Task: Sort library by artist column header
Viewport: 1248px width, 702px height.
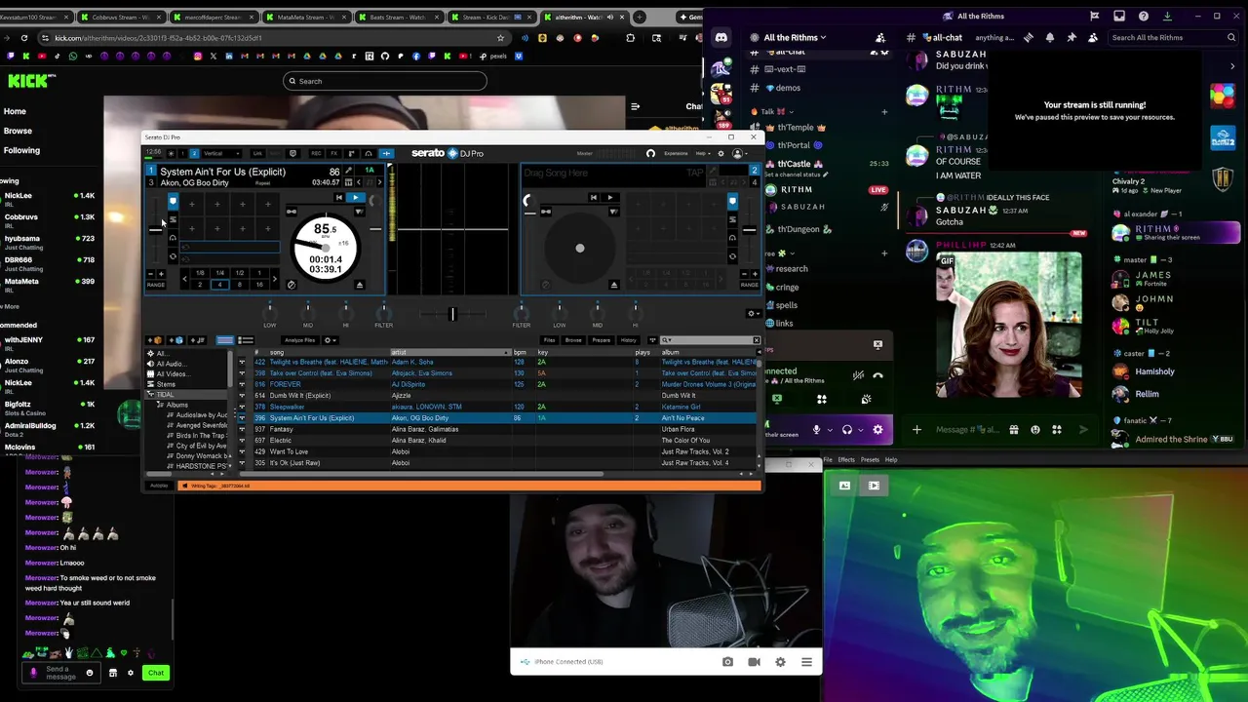Action: pyautogui.click(x=448, y=352)
